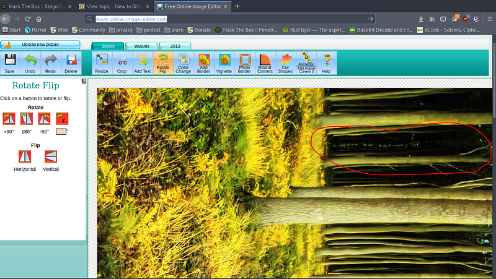This screenshot has height=279, width=496.
Task: Switch to the Wizards tab
Action: pos(141,46)
